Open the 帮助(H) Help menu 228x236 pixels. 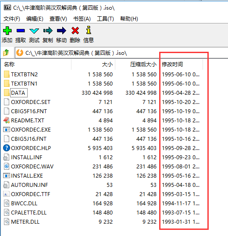click(x=129, y=19)
